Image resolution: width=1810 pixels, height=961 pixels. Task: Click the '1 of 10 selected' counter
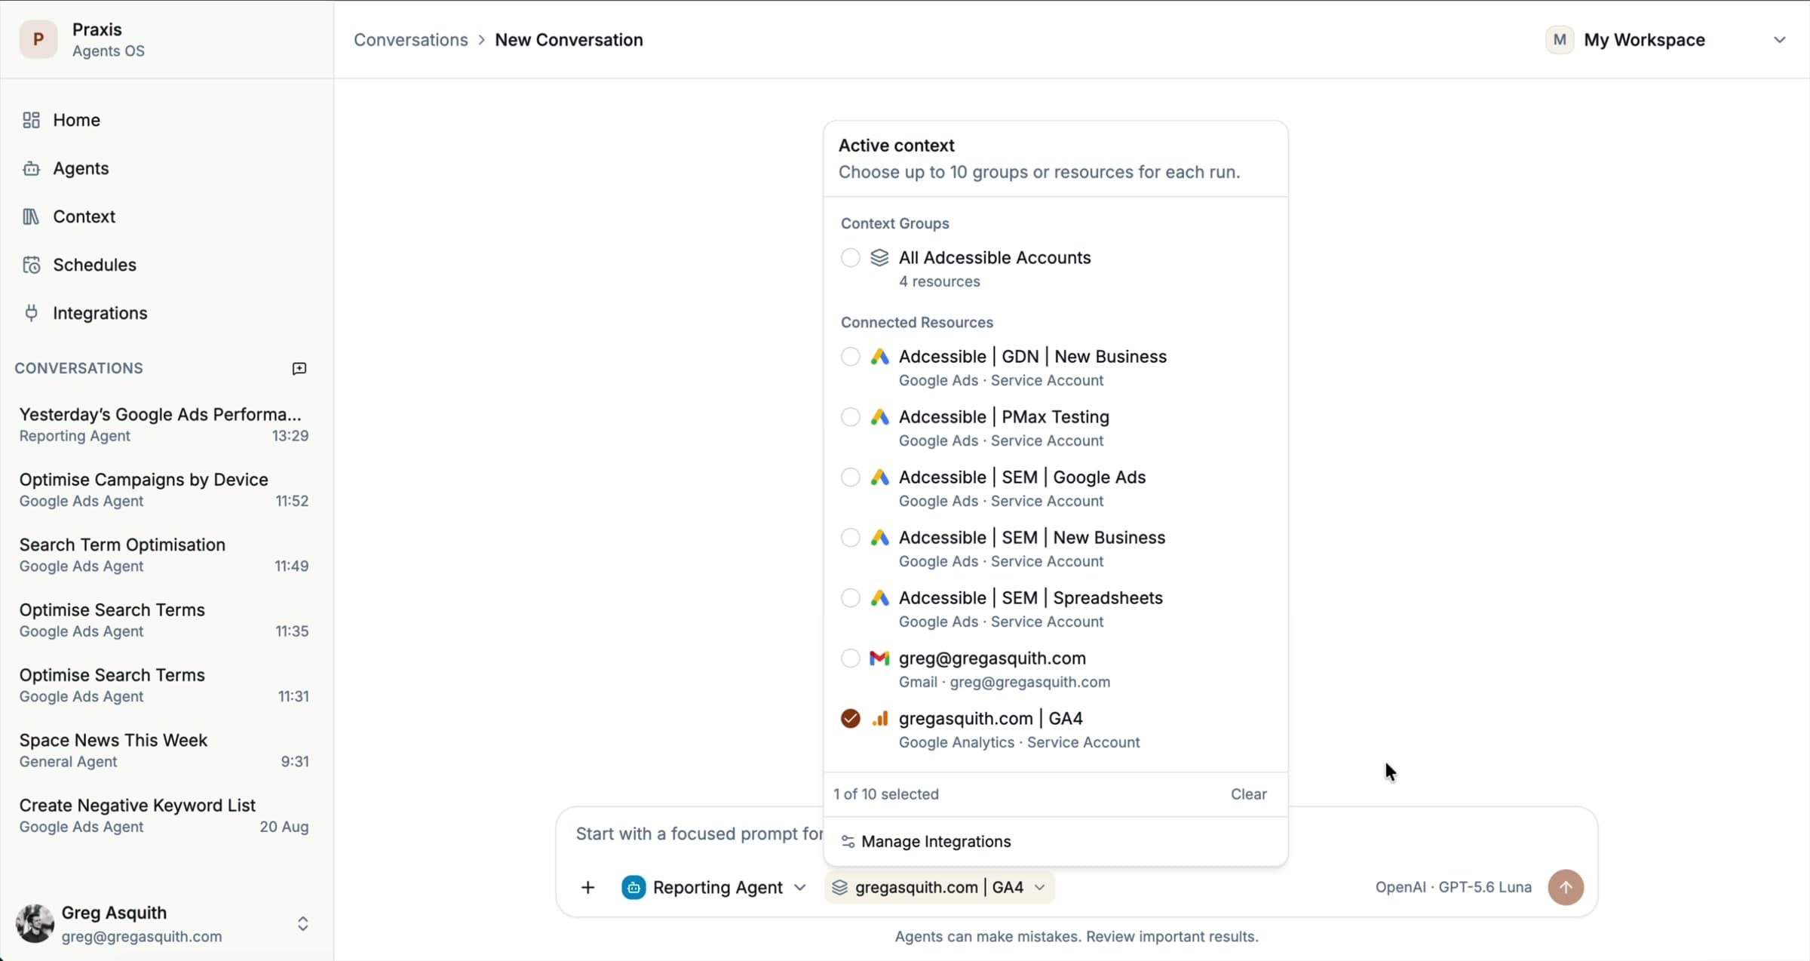[886, 794]
